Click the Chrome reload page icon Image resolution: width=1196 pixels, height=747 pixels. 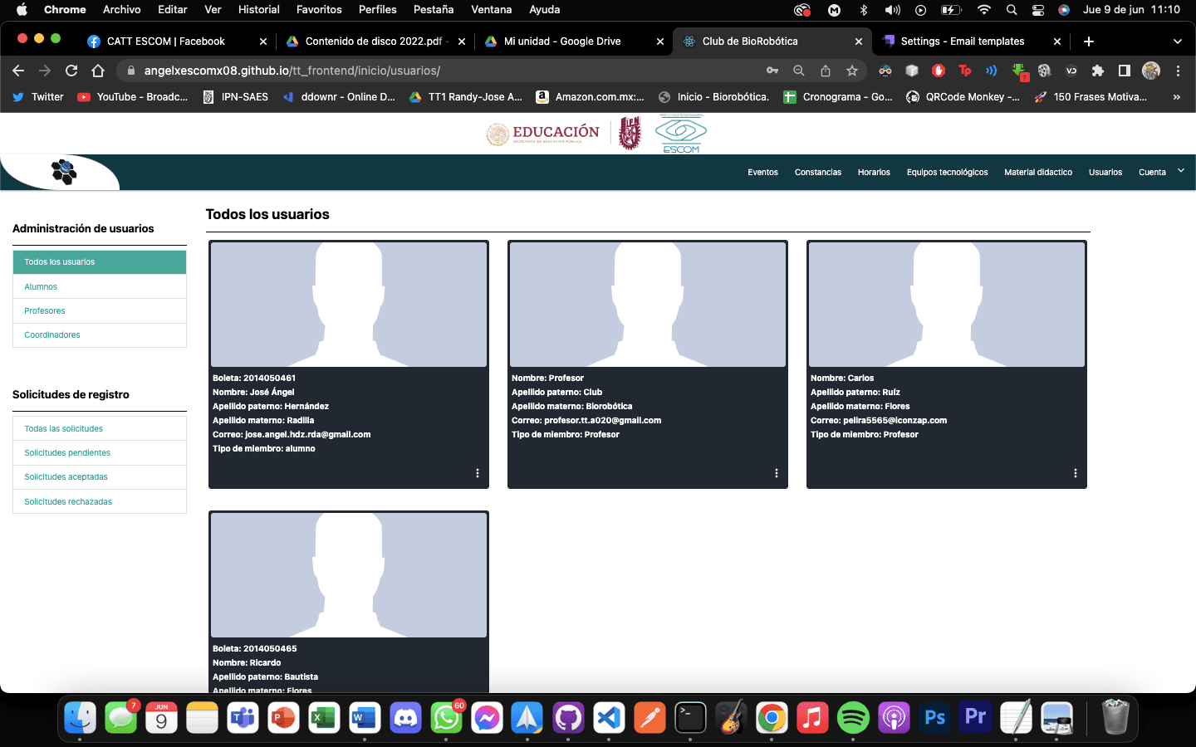click(71, 71)
